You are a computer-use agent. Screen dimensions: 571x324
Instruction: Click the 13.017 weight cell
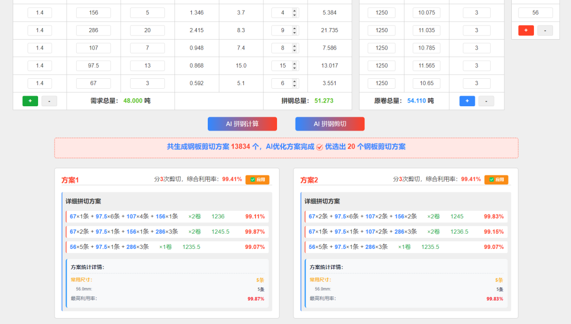329,66
